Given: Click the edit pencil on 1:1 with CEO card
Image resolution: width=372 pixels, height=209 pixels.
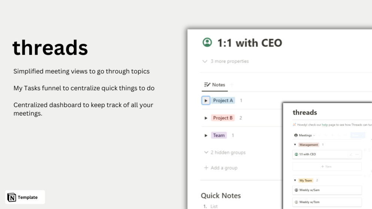Looking at the screenshot, I should click(x=351, y=154).
